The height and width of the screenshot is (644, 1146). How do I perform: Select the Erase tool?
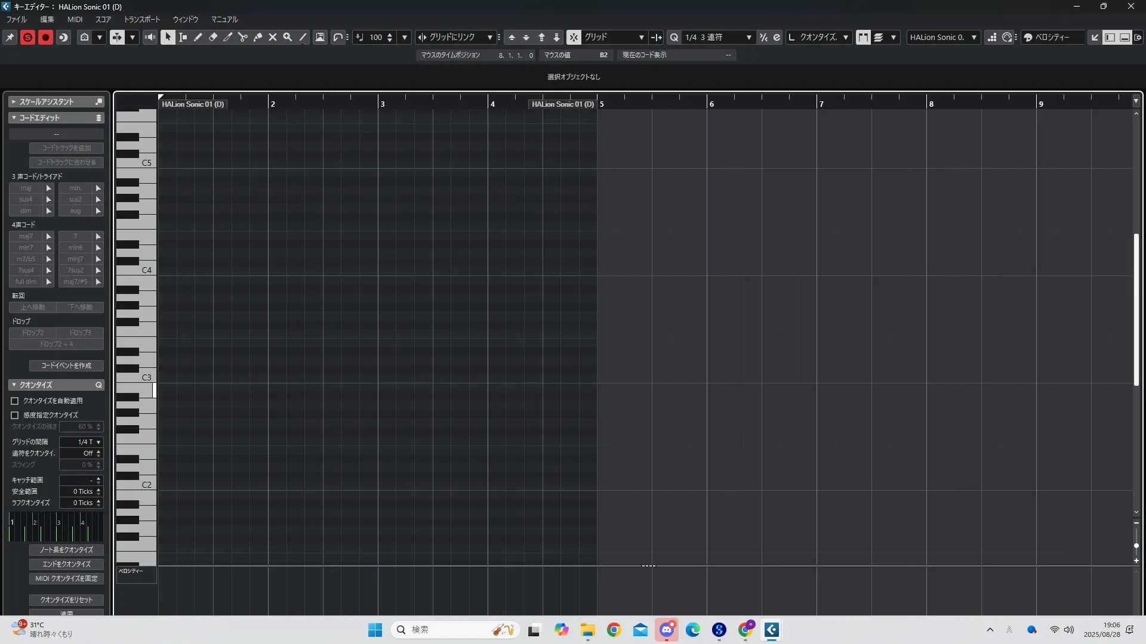pyautogui.click(x=213, y=37)
